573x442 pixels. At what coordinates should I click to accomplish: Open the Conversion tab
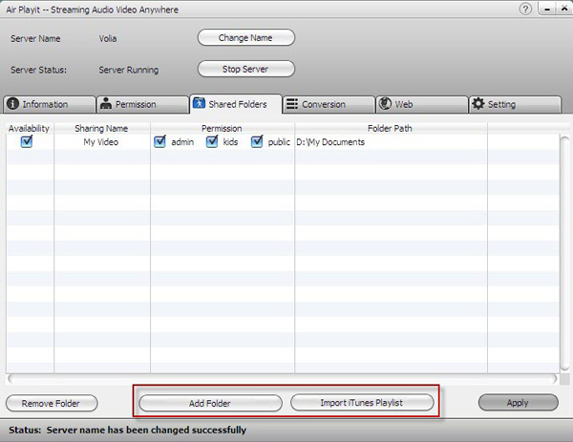point(329,104)
